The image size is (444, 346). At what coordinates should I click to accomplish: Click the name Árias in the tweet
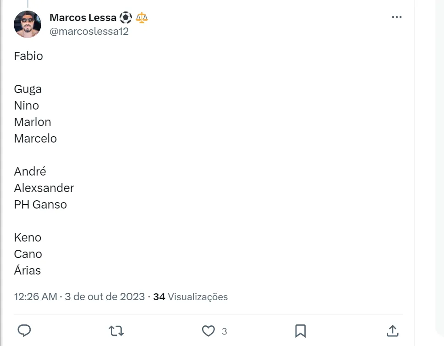coord(27,270)
